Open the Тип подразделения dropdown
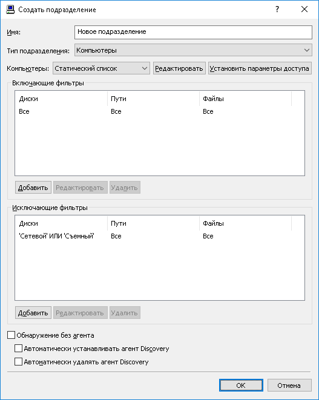The height and width of the screenshot is (400, 319). click(x=193, y=50)
